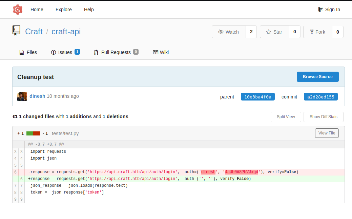Click the repository book icon
The width and height of the screenshot is (352, 219).
coord(17,31)
